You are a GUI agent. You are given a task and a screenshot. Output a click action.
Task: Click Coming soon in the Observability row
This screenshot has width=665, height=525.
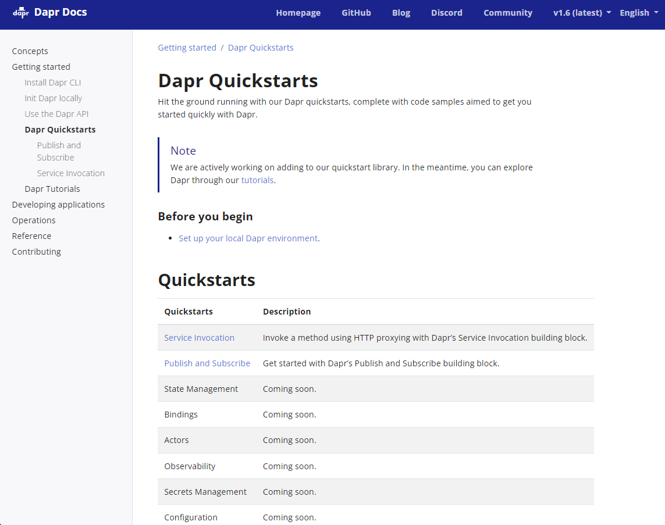point(290,466)
